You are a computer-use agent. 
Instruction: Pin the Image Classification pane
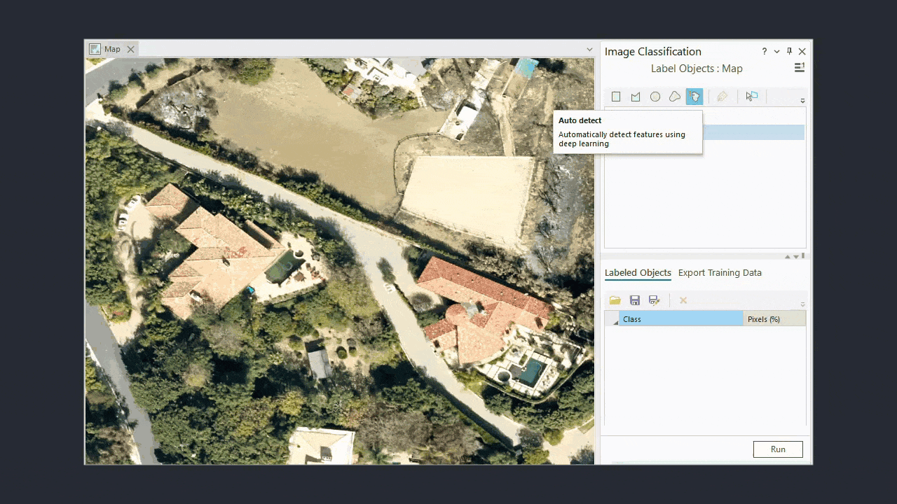[788, 51]
